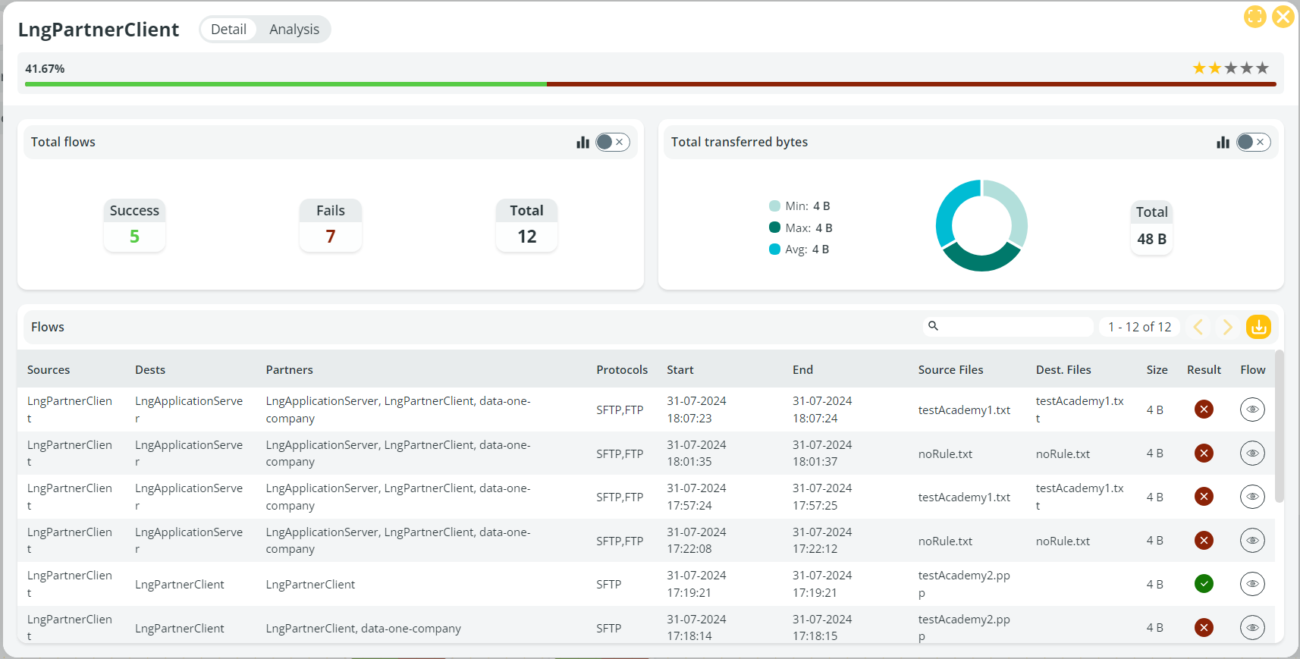Image resolution: width=1300 pixels, height=659 pixels.
Task: Click the failed result icon for 17:57:24 row
Action: point(1204,497)
